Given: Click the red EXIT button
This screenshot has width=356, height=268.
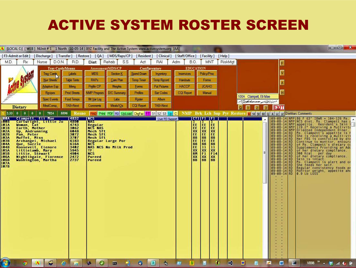Looking at the screenshot, I should [x=279, y=108].
